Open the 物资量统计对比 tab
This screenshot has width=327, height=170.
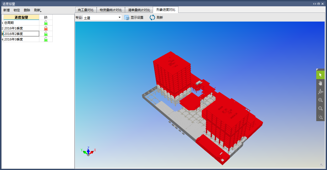click(111, 10)
